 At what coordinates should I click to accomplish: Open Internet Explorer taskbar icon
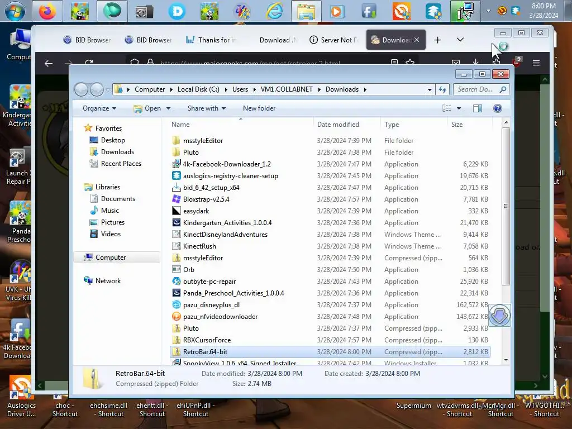coord(274,11)
